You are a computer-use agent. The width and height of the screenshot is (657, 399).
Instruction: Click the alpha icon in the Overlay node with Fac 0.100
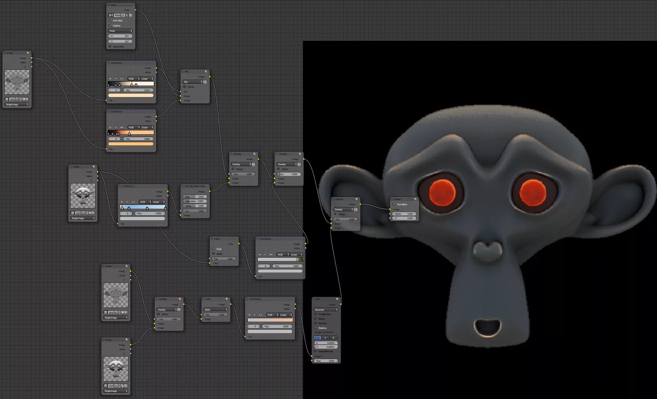pyautogui.click(x=299, y=164)
